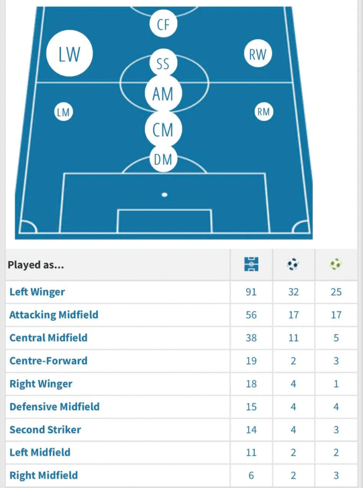The width and height of the screenshot is (363, 488).
Task: Open the Attacking Midfield link
Action: coord(54,314)
